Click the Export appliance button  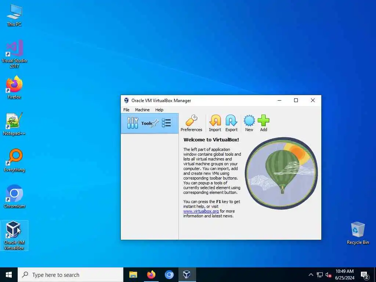coord(231,123)
